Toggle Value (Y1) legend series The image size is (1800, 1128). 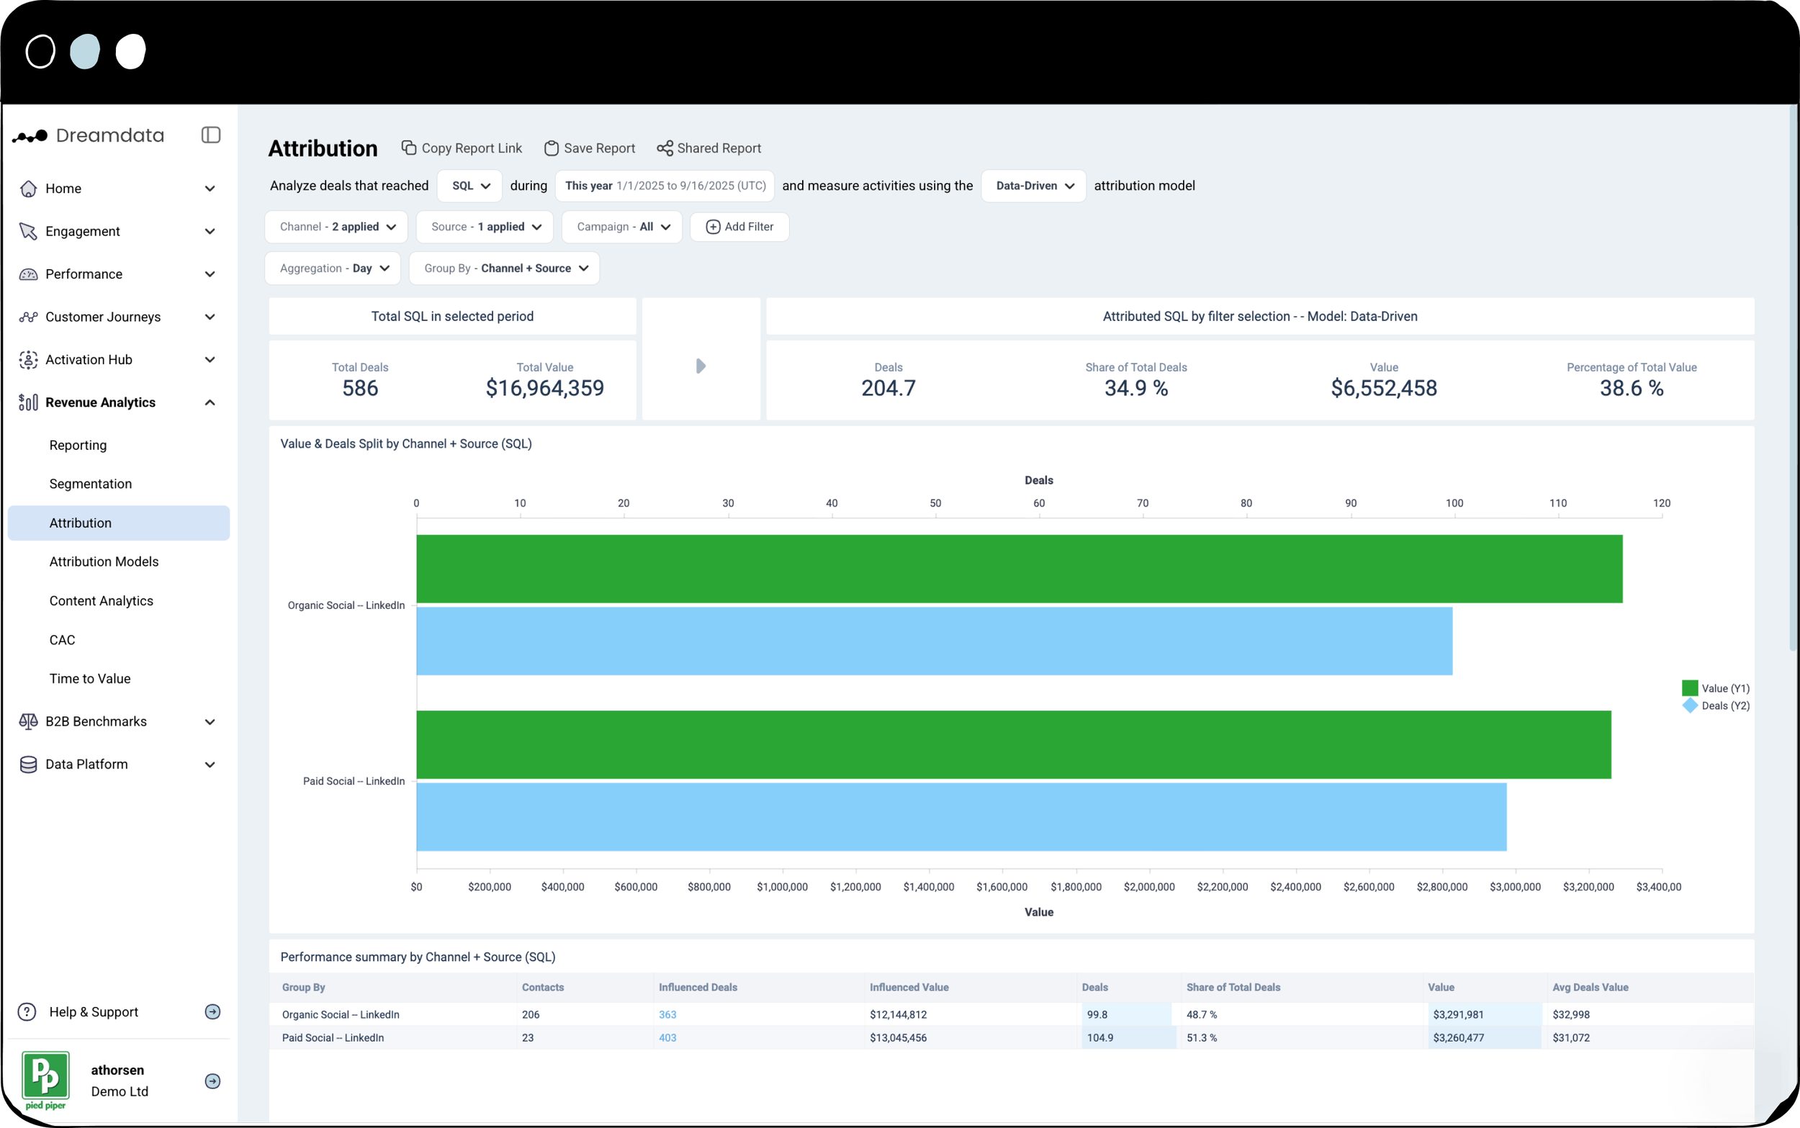point(1715,688)
